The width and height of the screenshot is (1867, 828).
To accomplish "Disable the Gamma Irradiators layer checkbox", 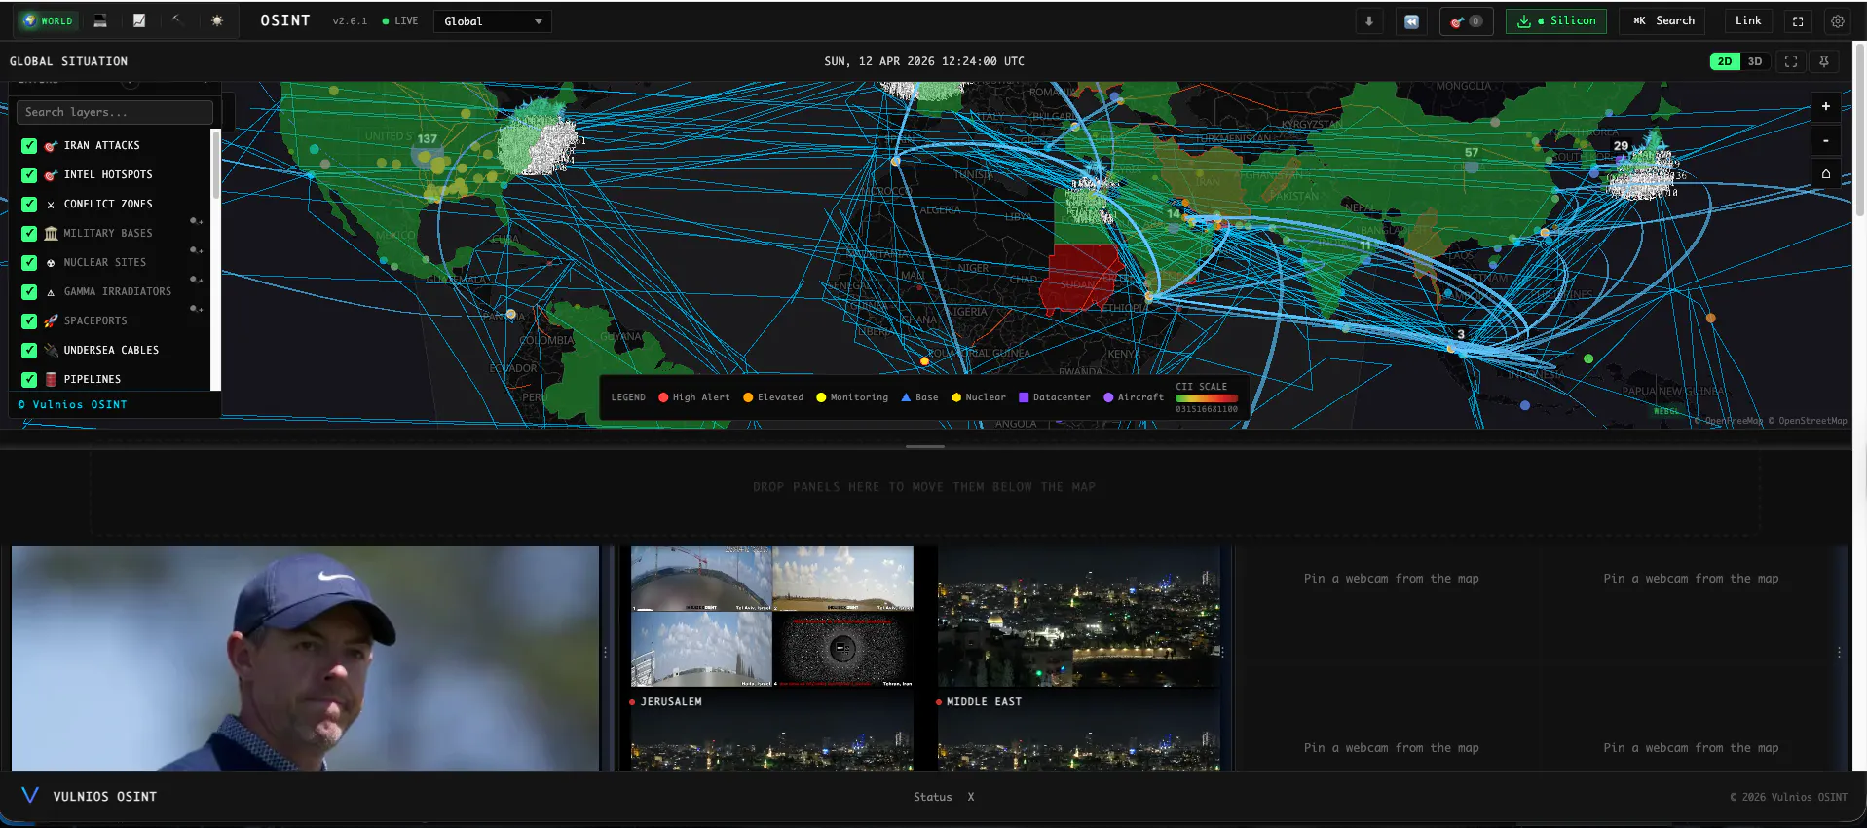I will click(x=29, y=292).
